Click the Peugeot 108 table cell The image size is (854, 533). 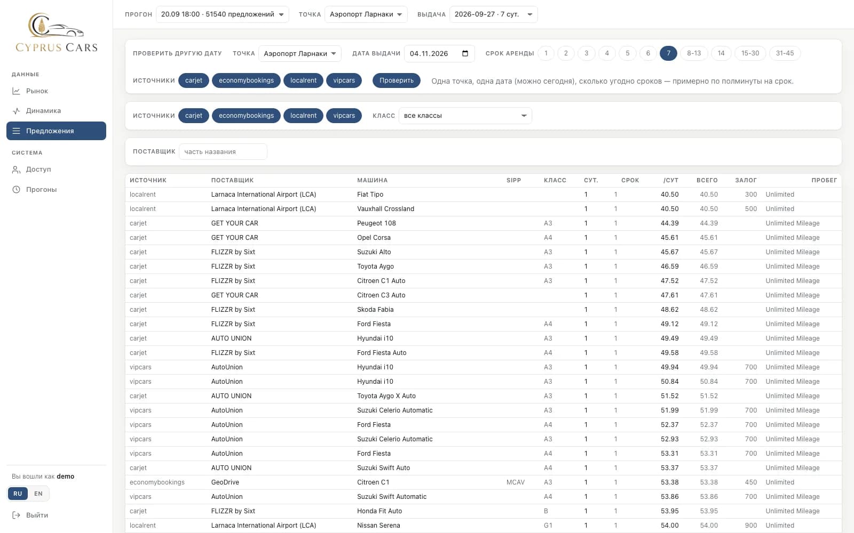click(x=376, y=223)
